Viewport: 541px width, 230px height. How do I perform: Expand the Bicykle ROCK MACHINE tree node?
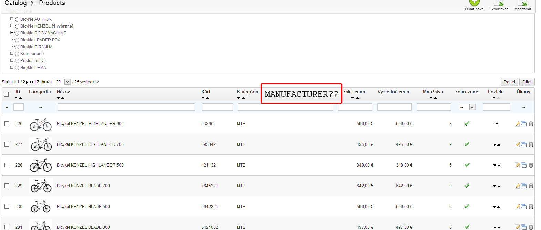point(12,33)
